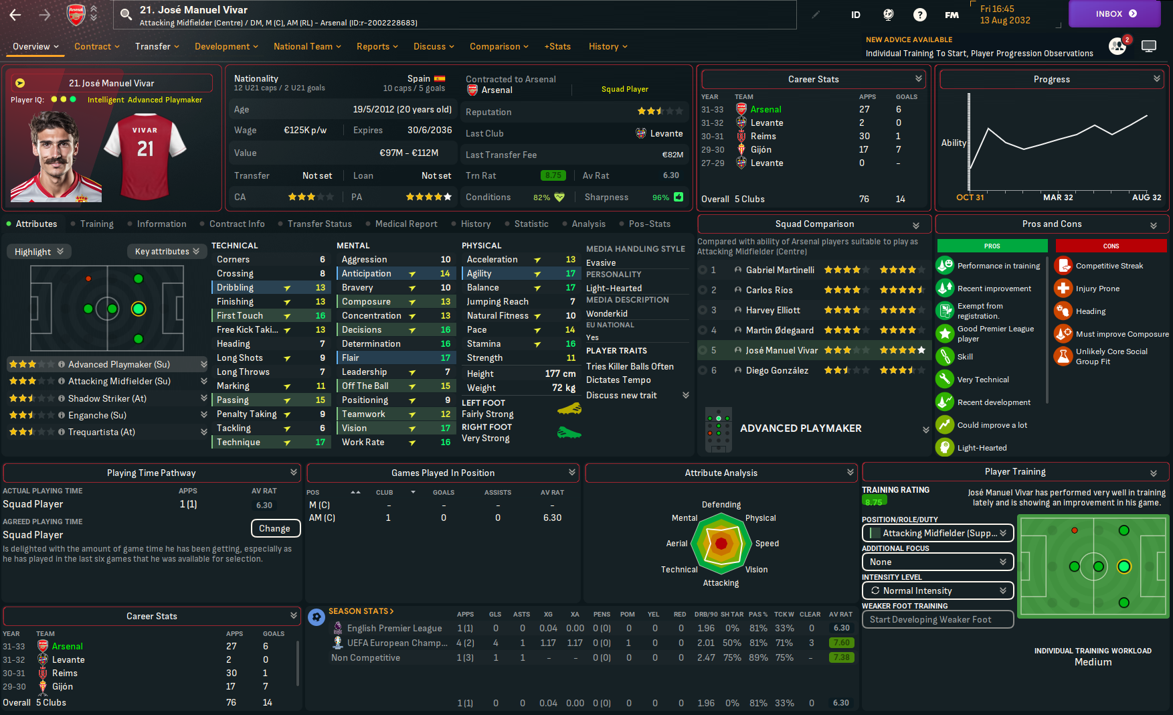The width and height of the screenshot is (1173, 715).
Task: Select the Training radio tab
Action: 92,224
